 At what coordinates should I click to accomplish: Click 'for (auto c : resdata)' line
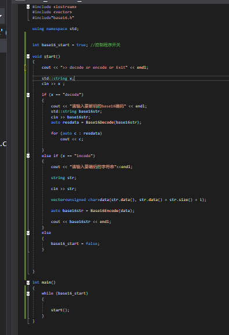click(x=76, y=133)
